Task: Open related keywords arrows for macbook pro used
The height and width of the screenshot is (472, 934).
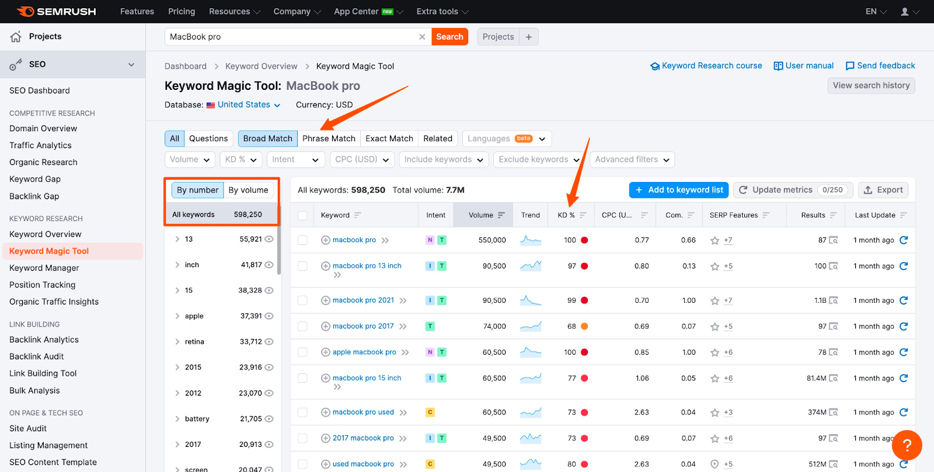Action: 403,412
